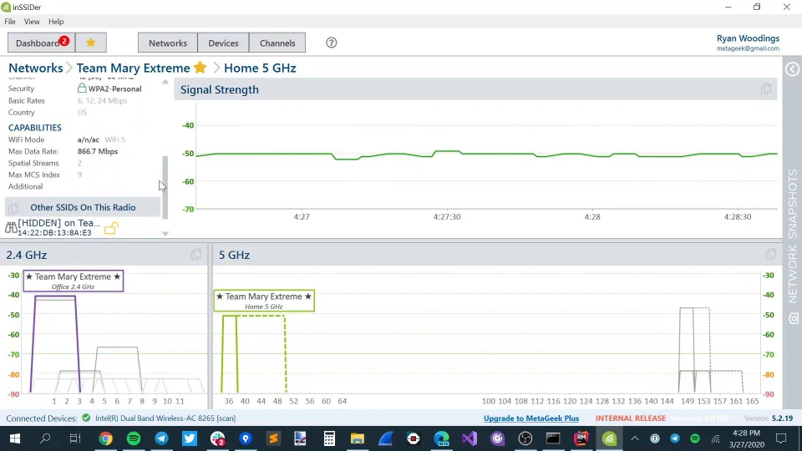Image resolution: width=802 pixels, height=451 pixels.
Task: Click the details panel scrollbar thumb
Action: point(165,188)
